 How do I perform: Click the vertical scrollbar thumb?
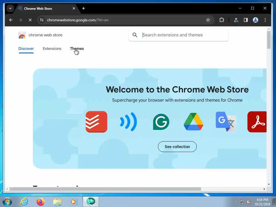[269, 40]
